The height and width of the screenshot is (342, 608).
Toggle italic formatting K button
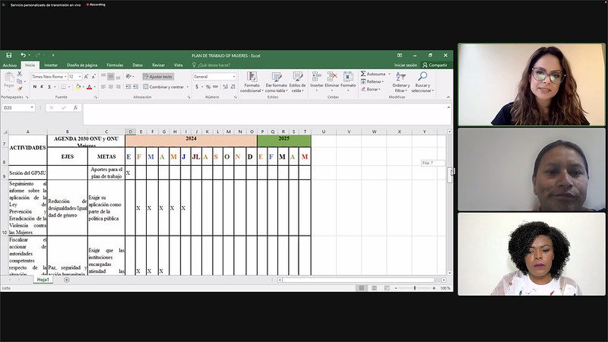pos(43,87)
